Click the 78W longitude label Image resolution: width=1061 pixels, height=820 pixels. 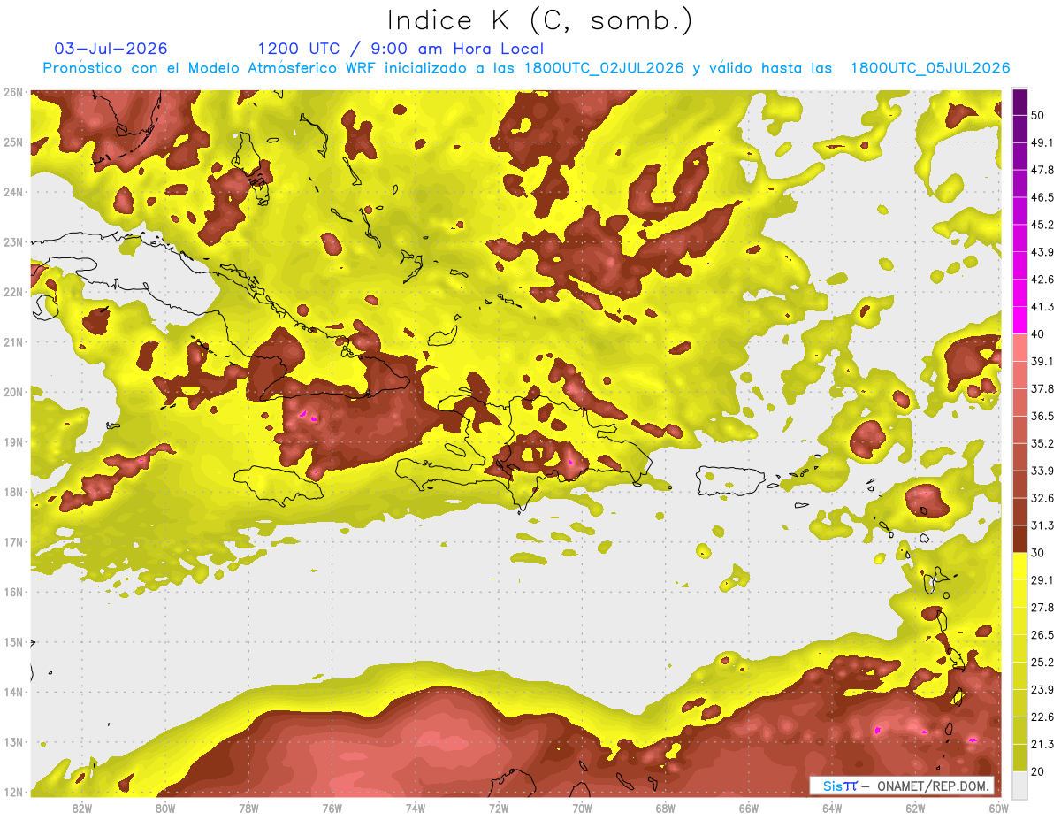(248, 809)
